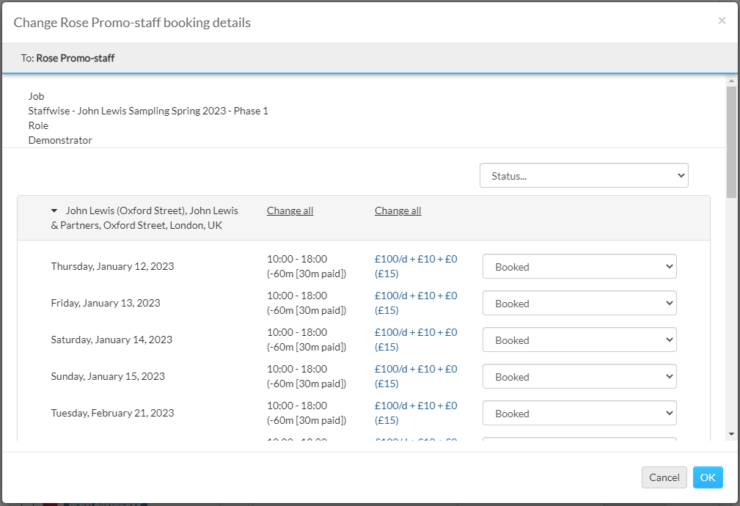Click the dialog title text

pyautogui.click(x=132, y=23)
